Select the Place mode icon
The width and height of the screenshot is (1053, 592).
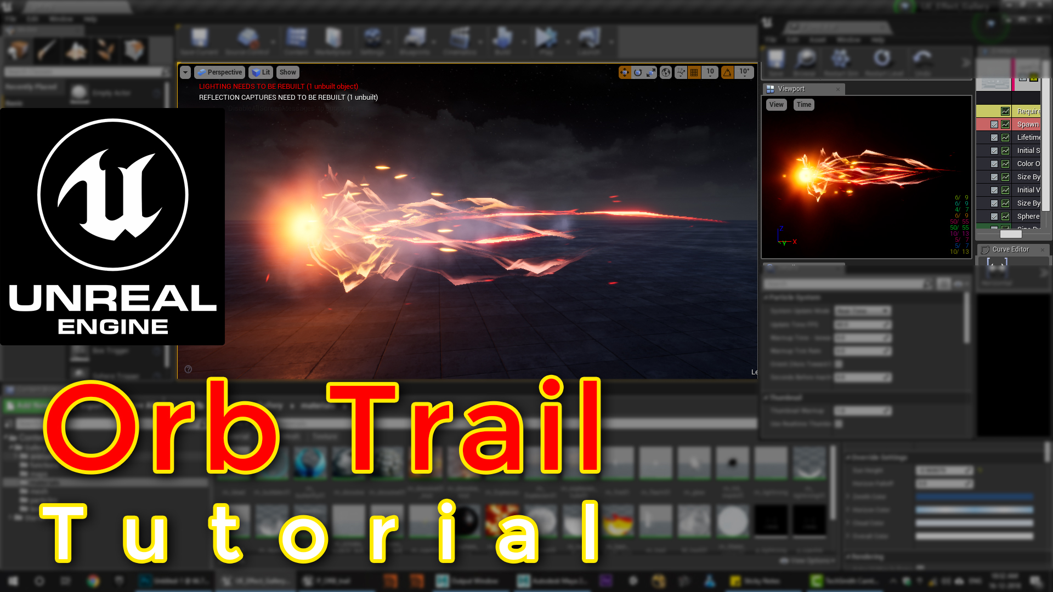coord(18,51)
